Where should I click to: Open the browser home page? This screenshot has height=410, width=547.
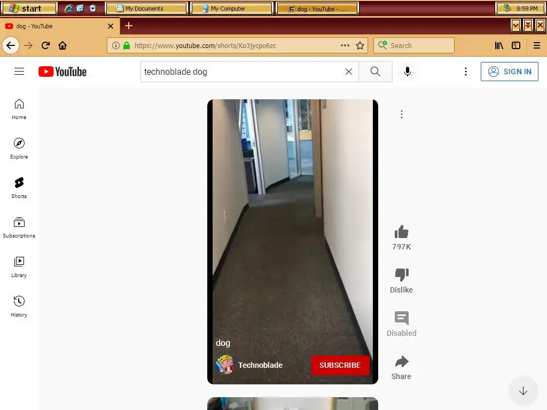tap(62, 45)
